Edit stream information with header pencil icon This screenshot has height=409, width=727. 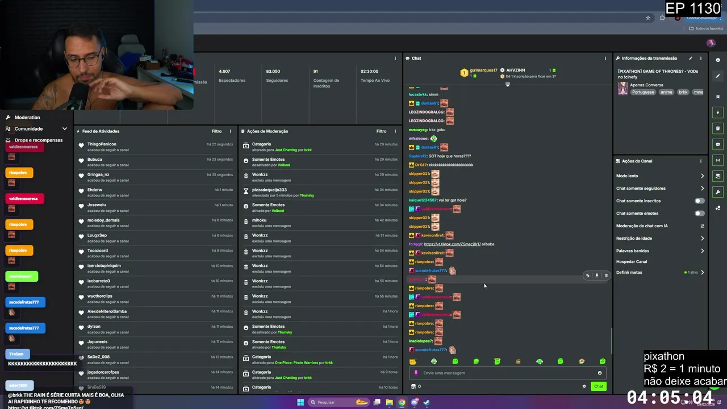691,59
